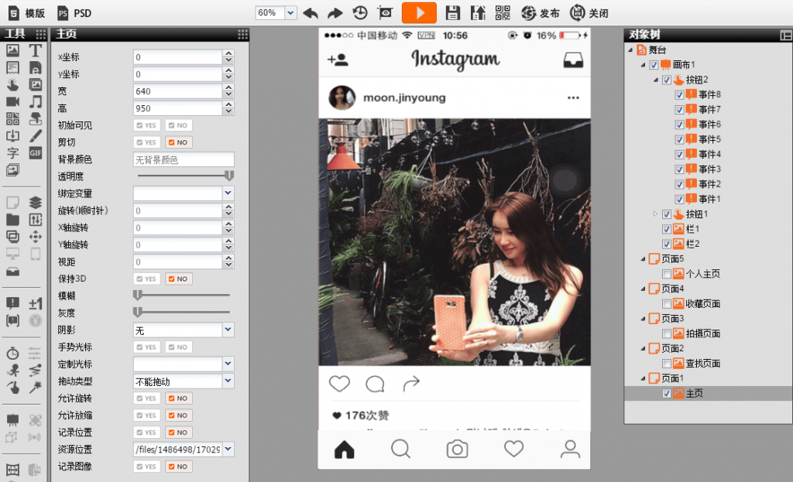
Task: Open the zoom 60% dropdown
Action: (x=290, y=12)
